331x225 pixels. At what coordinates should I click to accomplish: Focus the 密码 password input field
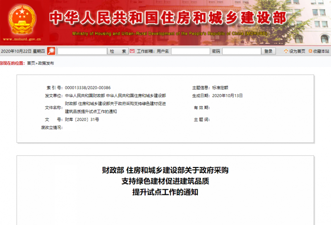tap(242, 51)
